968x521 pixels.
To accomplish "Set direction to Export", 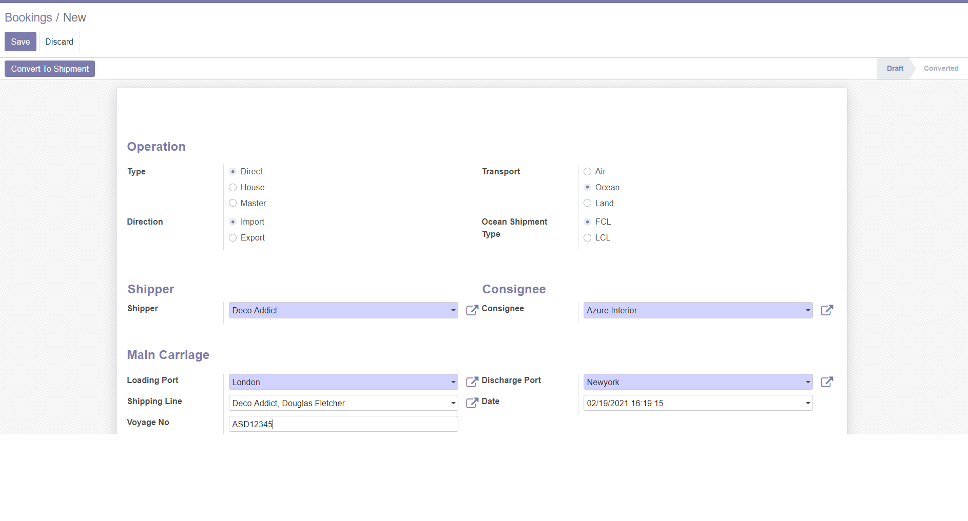I will [233, 238].
